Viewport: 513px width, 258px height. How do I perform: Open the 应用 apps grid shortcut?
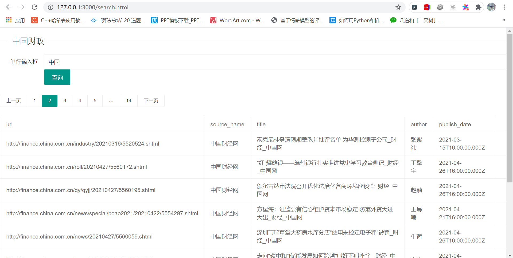(15, 20)
